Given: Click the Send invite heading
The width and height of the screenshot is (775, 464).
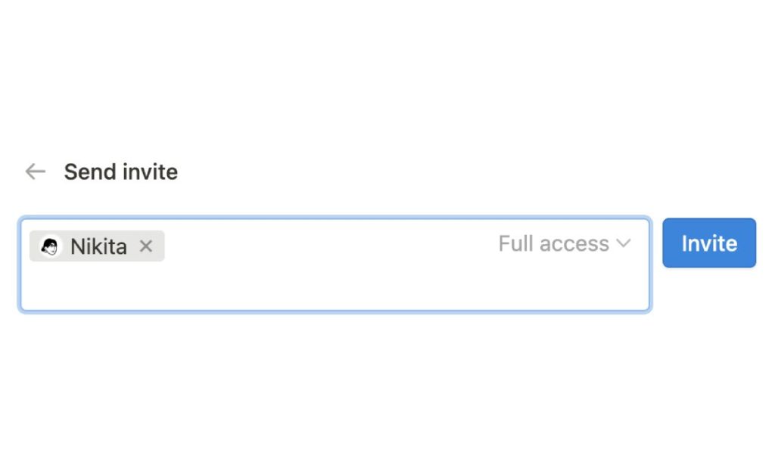Looking at the screenshot, I should 120,172.
